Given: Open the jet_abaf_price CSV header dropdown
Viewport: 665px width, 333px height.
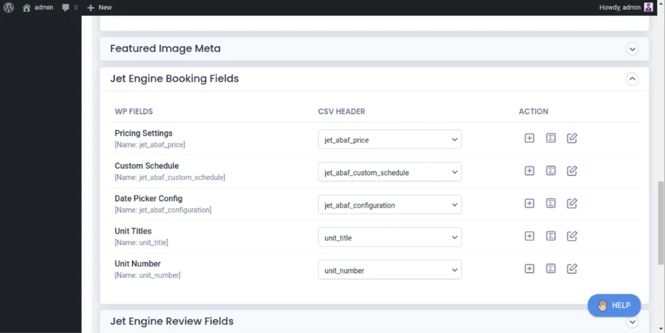Looking at the screenshot, I should (x=390, y=140).
